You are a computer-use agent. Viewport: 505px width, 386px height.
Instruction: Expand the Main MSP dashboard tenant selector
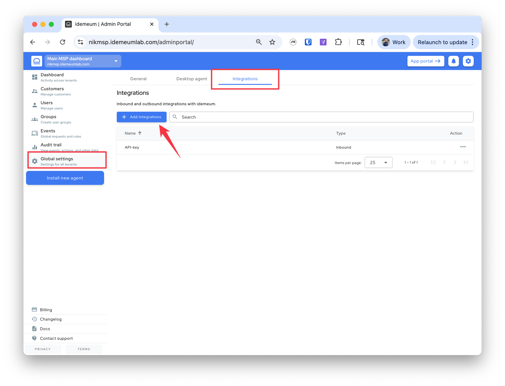click(x=83, y=61)
